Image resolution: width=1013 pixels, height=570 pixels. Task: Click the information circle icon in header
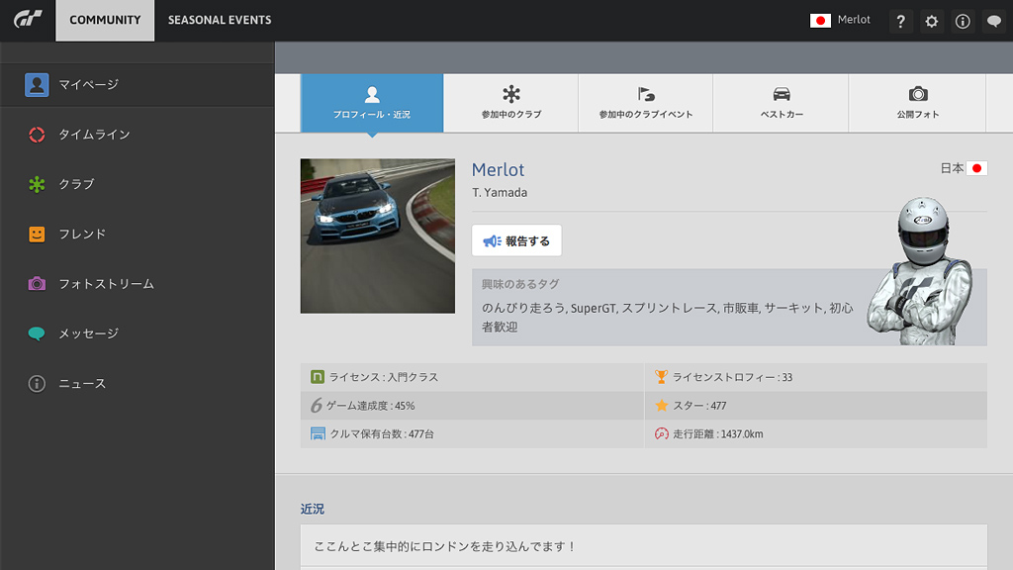click(963, 21)
